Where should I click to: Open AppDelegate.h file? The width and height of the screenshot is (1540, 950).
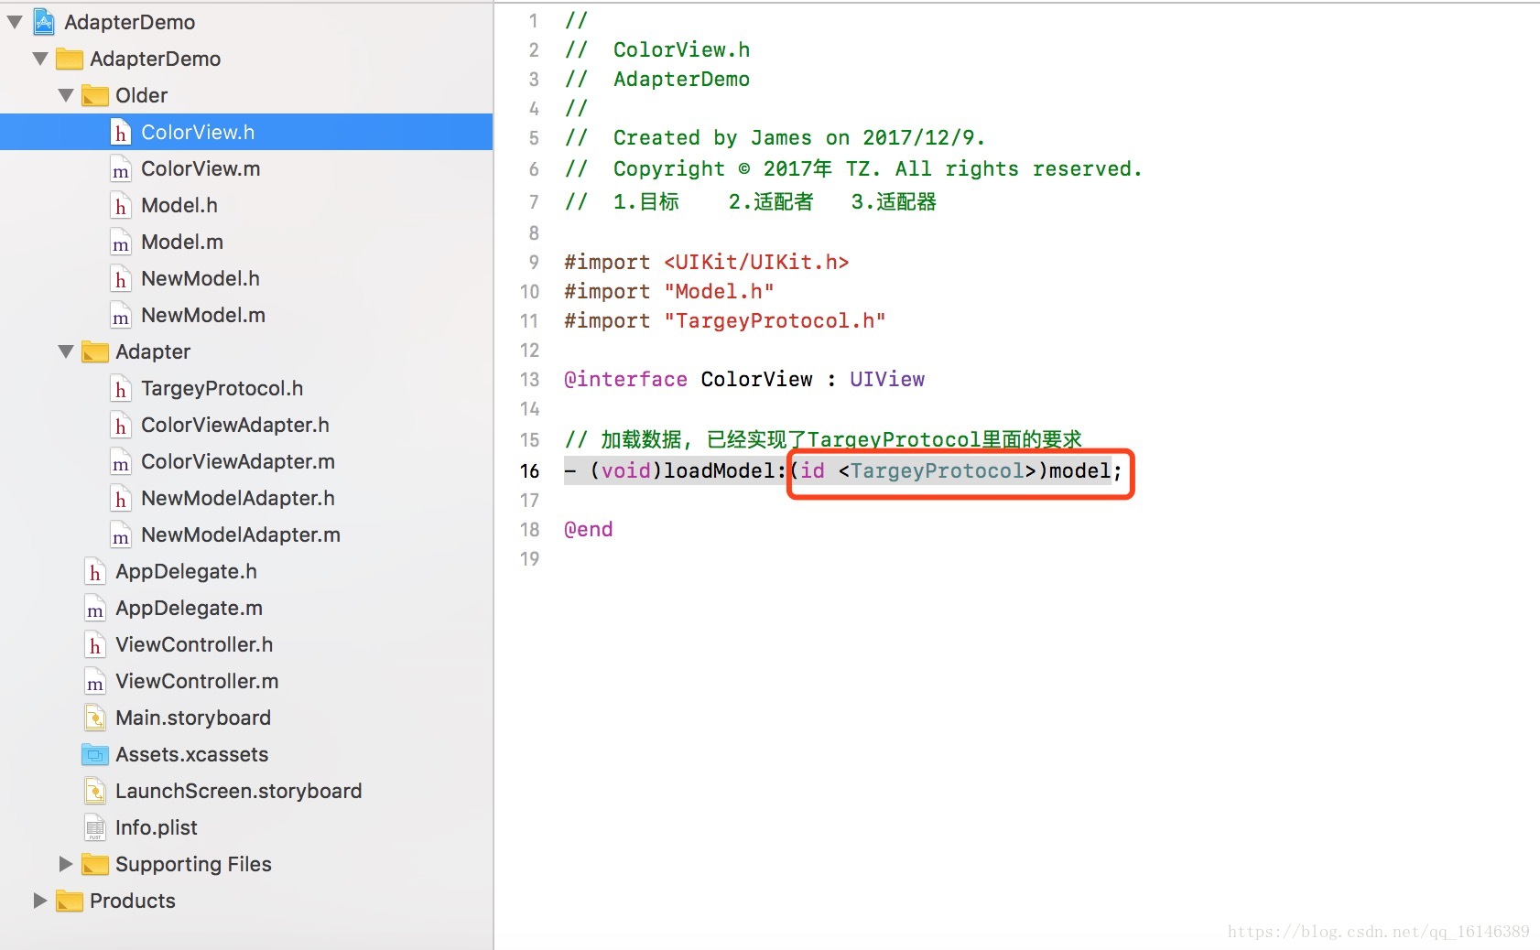[x=186, y=571]
